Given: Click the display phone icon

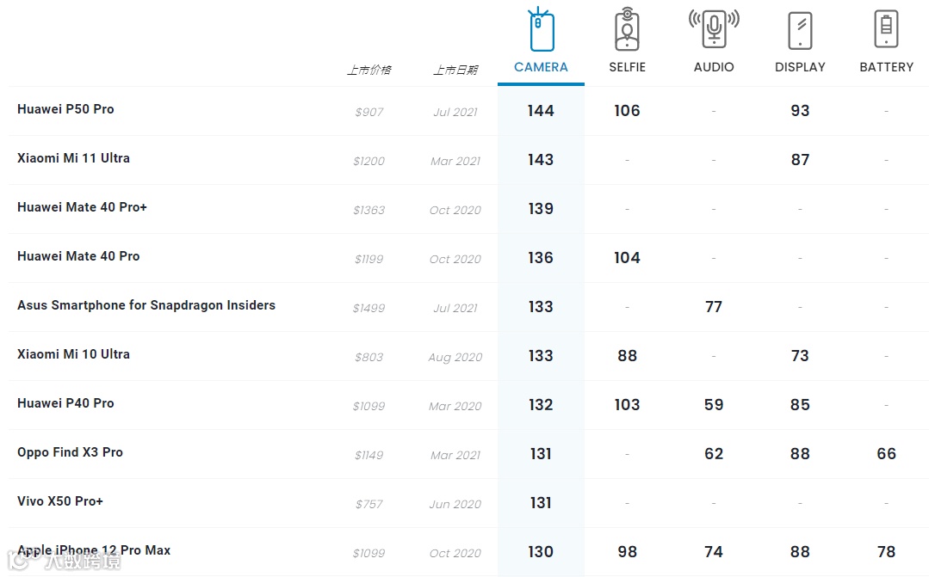Looking at the screenshot, I should (800, 31).
